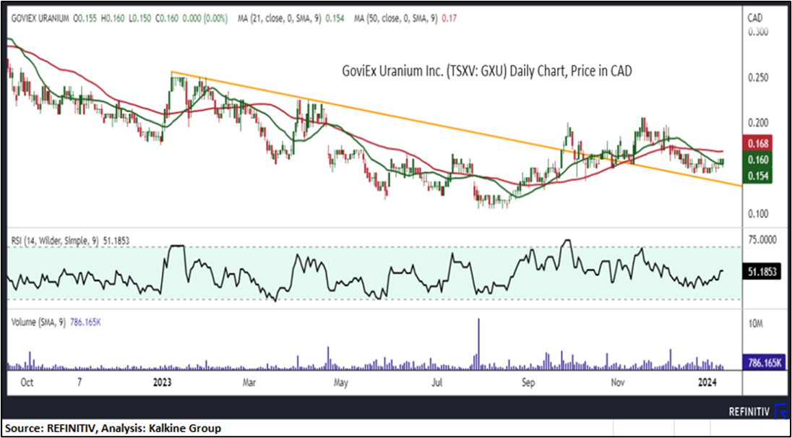Click the CAD currency label
This screenshot has height=438, width=792.
coord(754,18)
